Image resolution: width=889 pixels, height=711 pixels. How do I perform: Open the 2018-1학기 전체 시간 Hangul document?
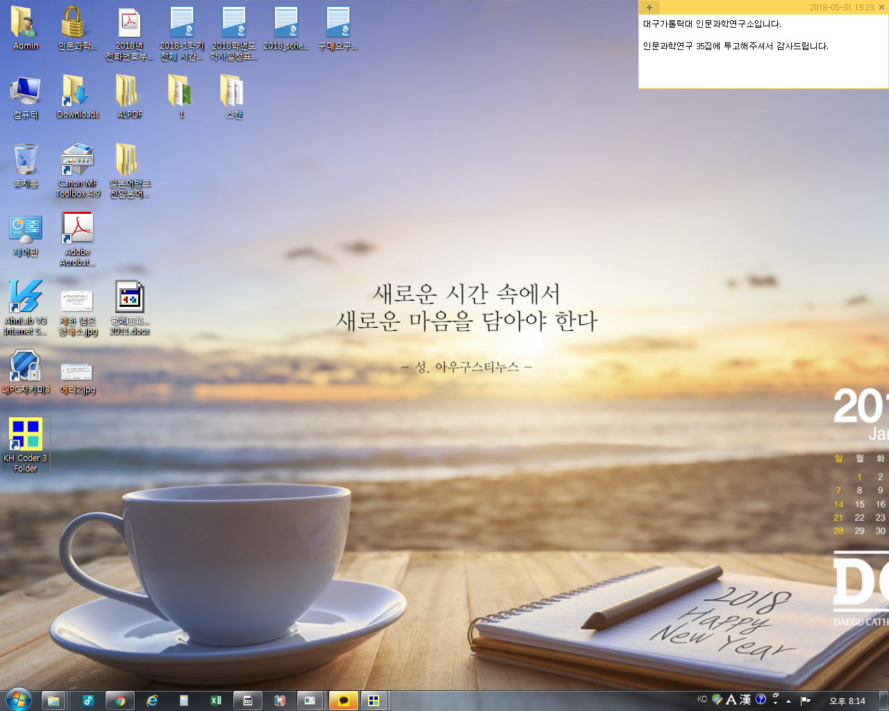click(181, 33)
